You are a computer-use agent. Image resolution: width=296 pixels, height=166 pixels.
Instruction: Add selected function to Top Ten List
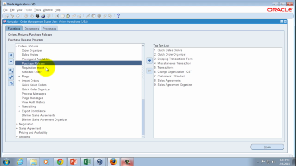149,60
